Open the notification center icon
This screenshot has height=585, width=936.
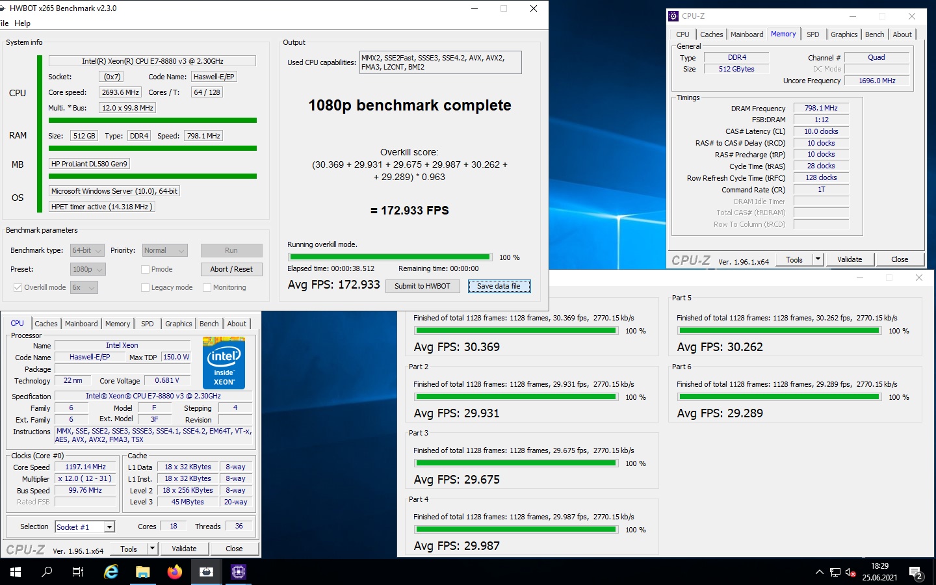click(x=916, y=572)
